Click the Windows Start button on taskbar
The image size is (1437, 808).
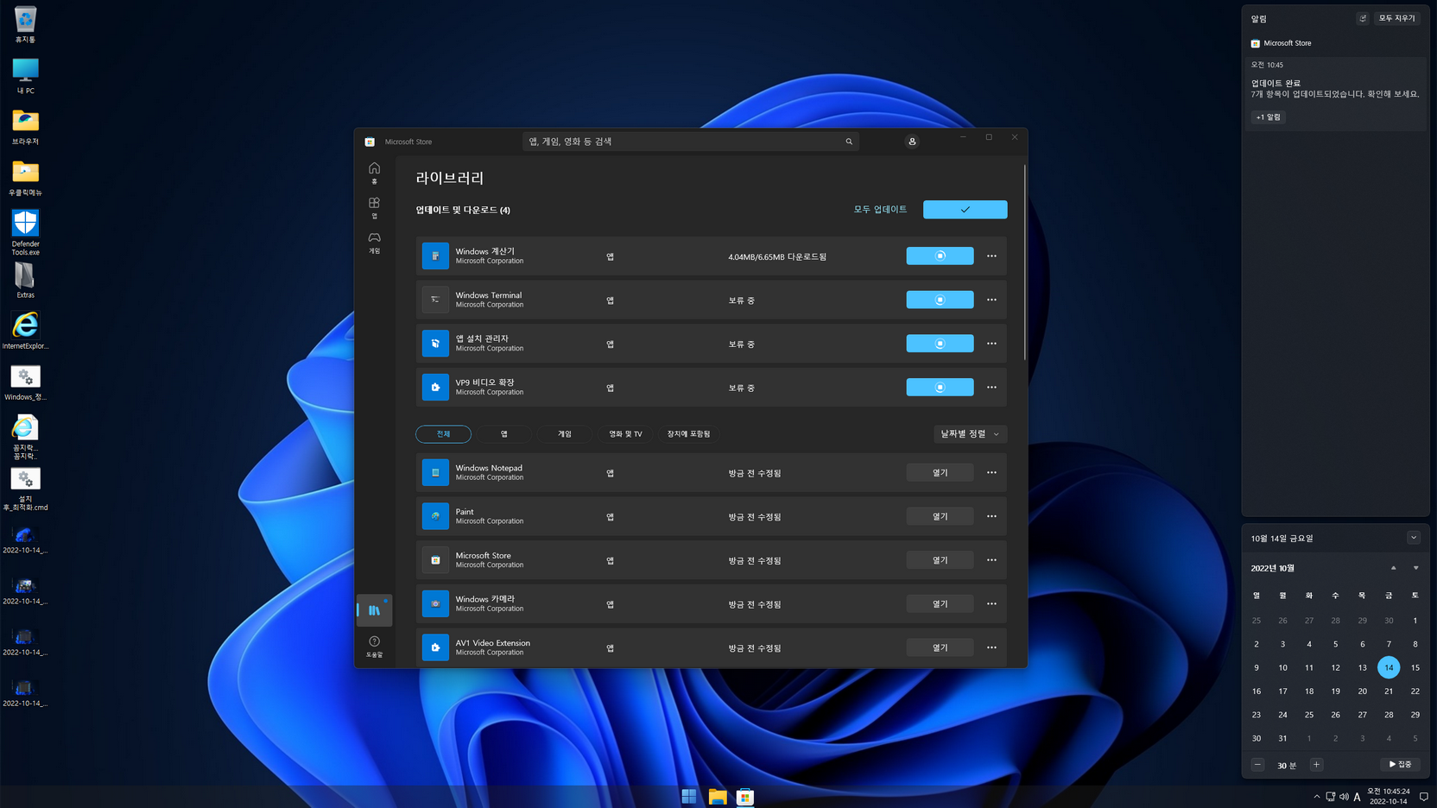coord(689,796)
